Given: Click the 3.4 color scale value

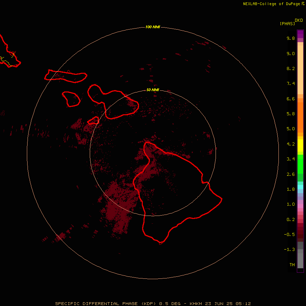Looking at the screenshot, I should click(x=291, y=159).
